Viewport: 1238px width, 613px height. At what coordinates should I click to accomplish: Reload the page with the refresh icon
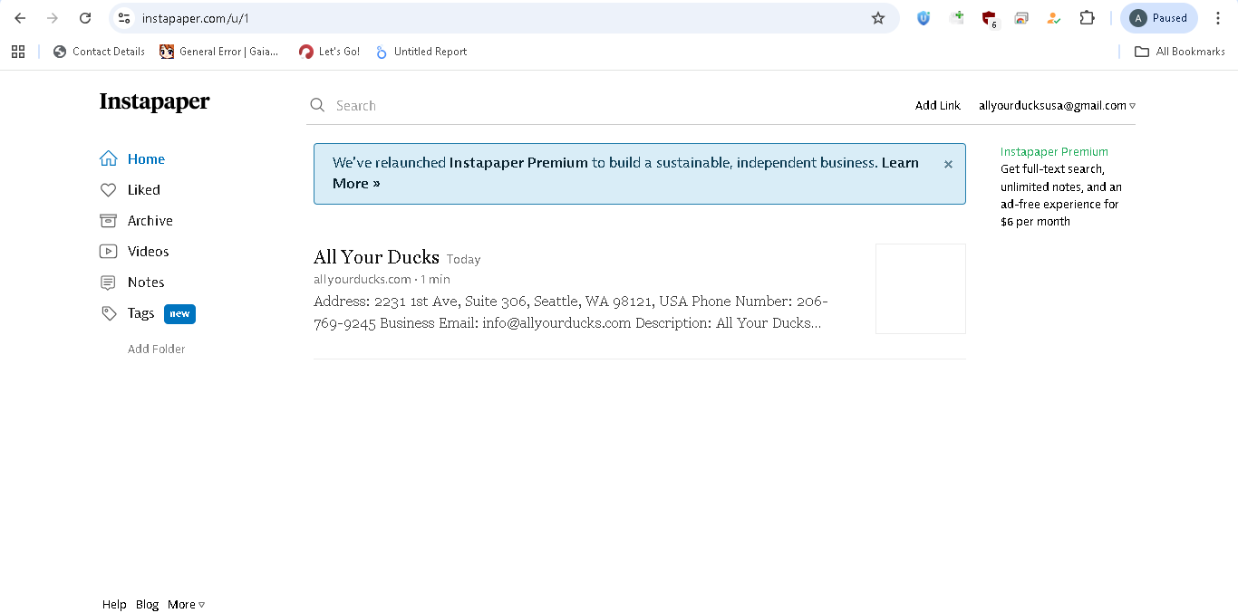pyautogui.click(x=85, y=18)
